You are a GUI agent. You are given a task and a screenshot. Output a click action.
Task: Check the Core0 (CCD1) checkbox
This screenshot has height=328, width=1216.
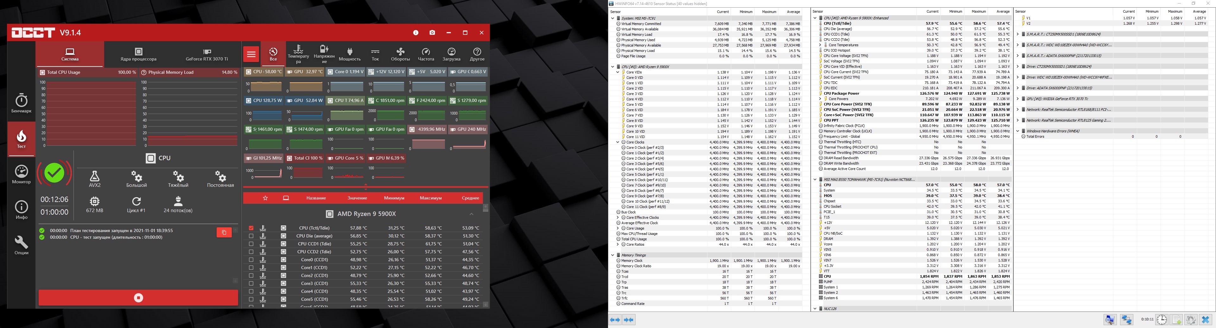[251, 260]
